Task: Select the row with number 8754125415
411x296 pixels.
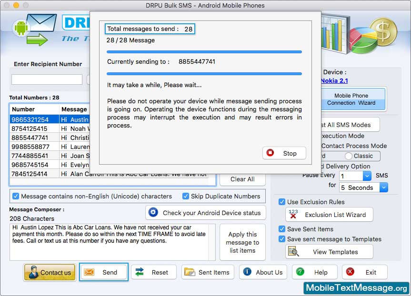Action: click(x=50, y=128)
